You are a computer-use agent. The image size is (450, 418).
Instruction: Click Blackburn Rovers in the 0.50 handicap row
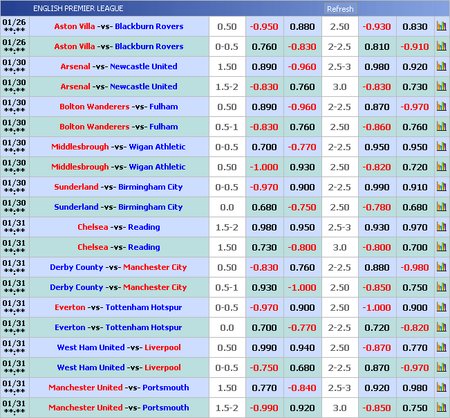click(x=149, y=26)
